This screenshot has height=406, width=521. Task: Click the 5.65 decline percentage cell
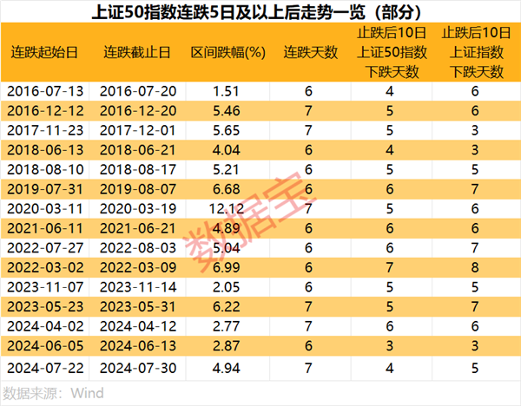tap(228, 130)
